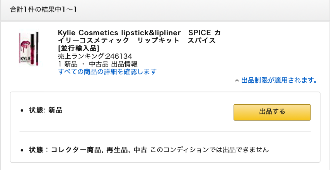The image size is (331, 170).
Task: Click the bullet beside コレクター商品 condition row
Action: 22,151
